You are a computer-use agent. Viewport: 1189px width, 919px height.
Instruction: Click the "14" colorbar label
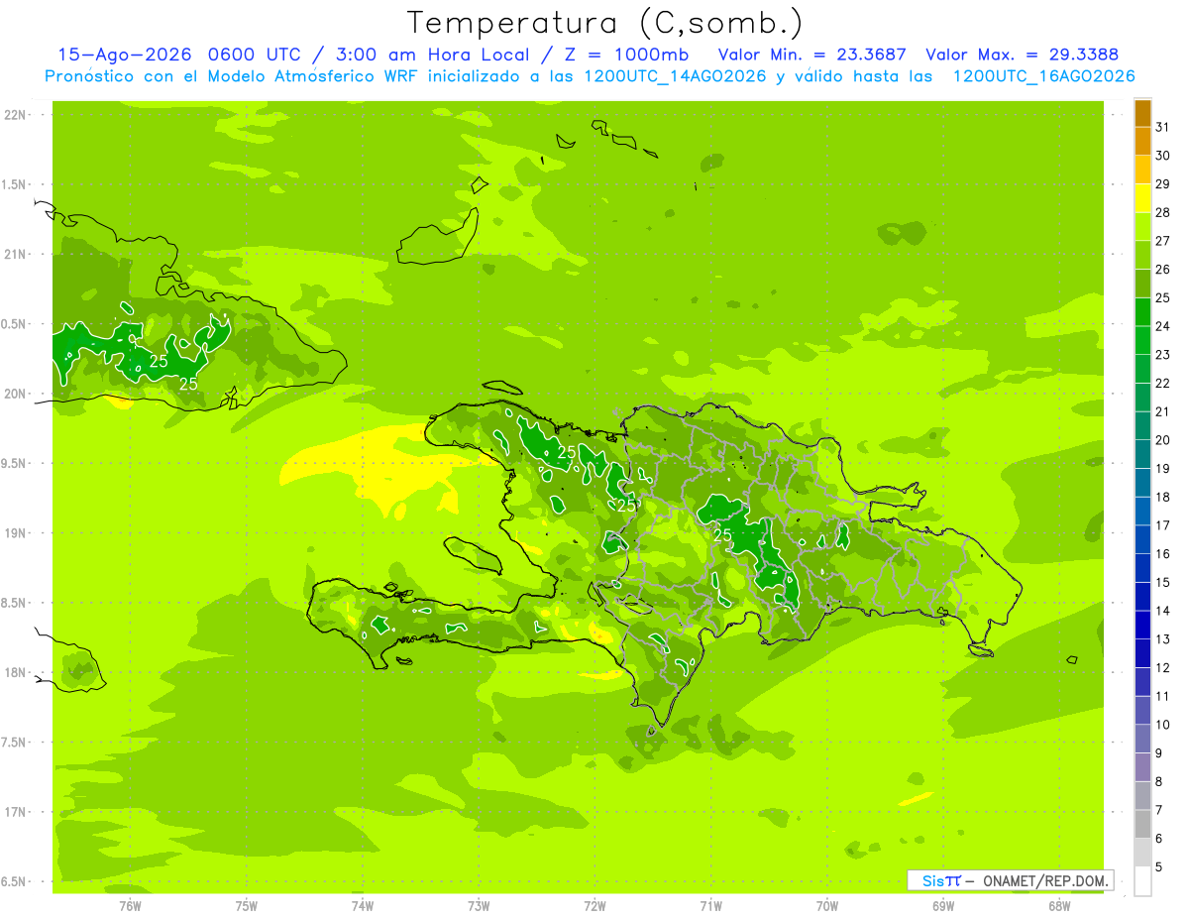tap(1163, 611)
